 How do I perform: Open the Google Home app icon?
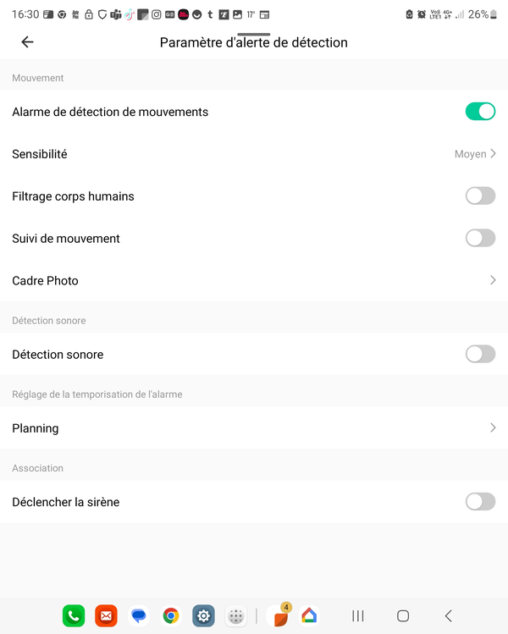point(309,616)
